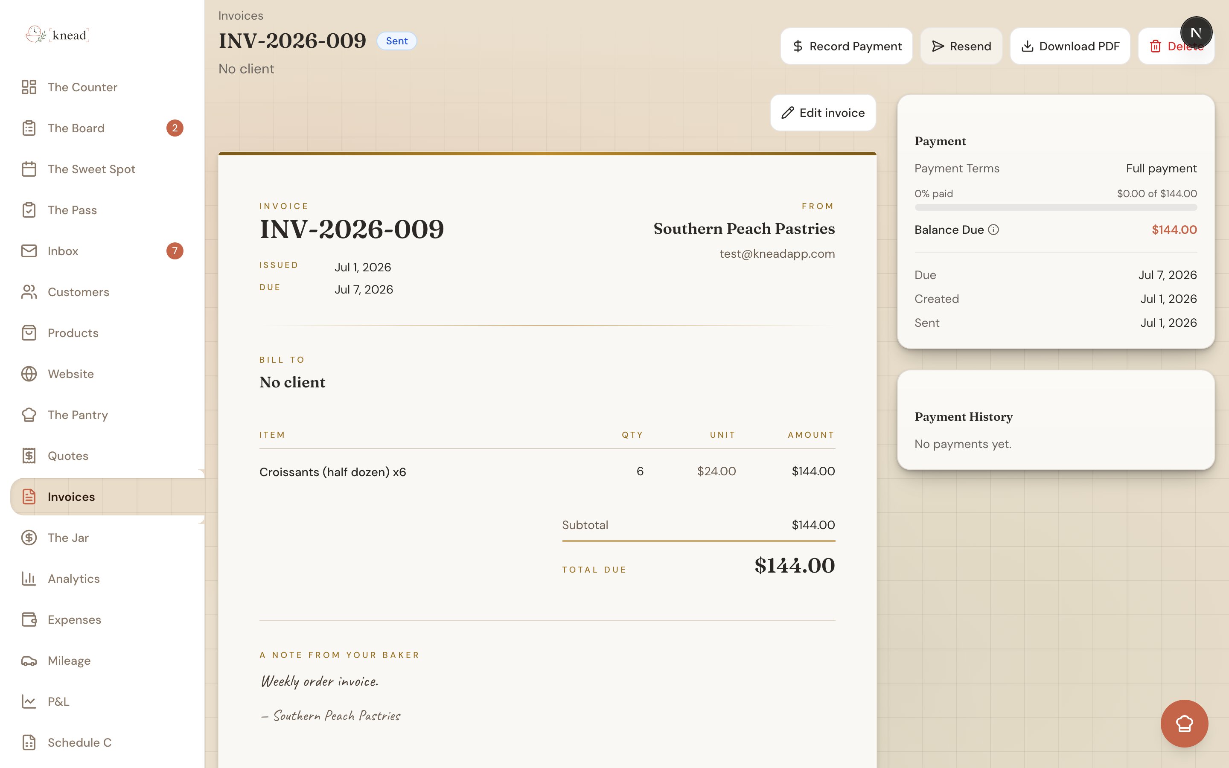Click The Pass clipboard-check icon
Viewport: 1229px width, 768px height.
(x=29, y=210)
